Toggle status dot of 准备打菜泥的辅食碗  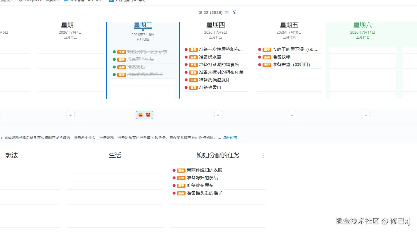186,65
